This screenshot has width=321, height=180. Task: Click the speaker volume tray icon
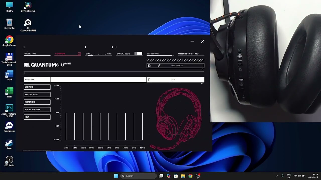[299, 176]
